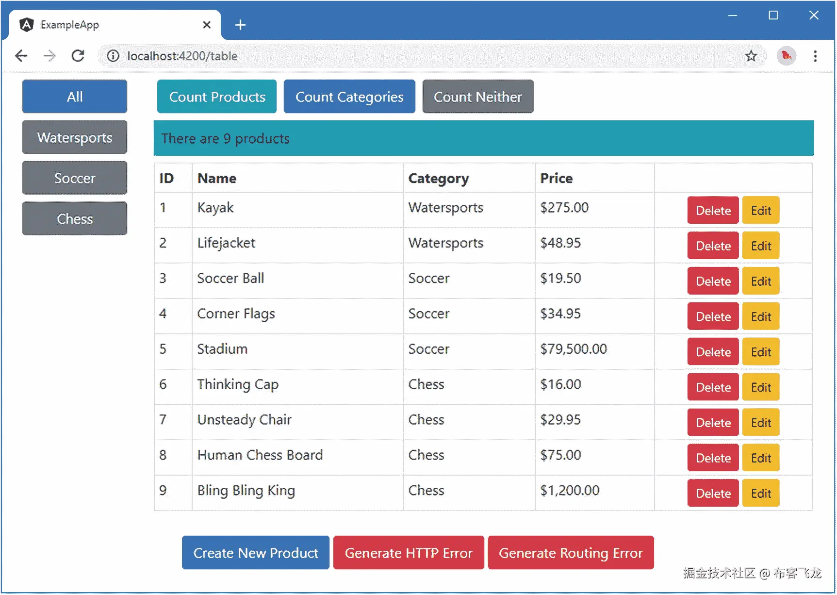Filter products by Watersports
Image resolution: width=837 pixels, height=595 pixels.
pos(75,137)
